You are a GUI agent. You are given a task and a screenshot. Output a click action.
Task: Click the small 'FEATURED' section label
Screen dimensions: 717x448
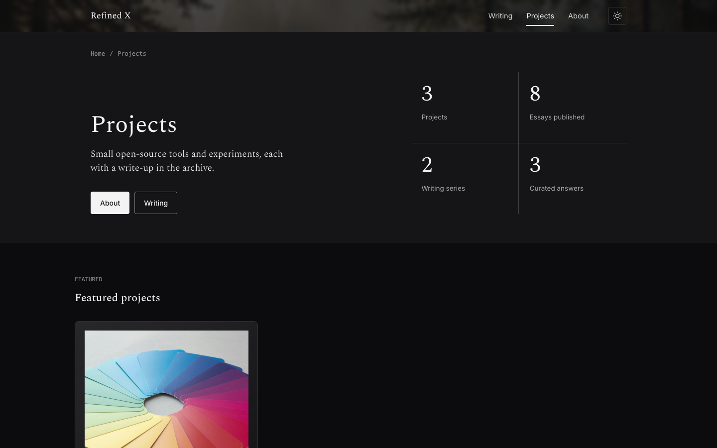click(x=89, y=279)
